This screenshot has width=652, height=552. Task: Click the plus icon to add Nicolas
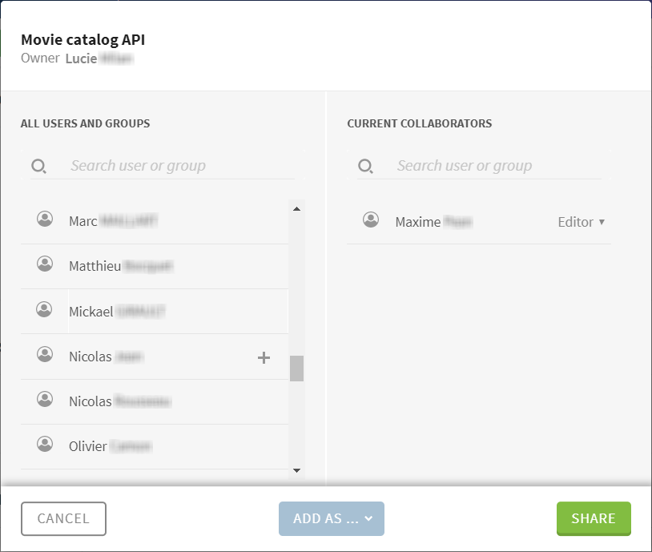(x=264, y=357)
